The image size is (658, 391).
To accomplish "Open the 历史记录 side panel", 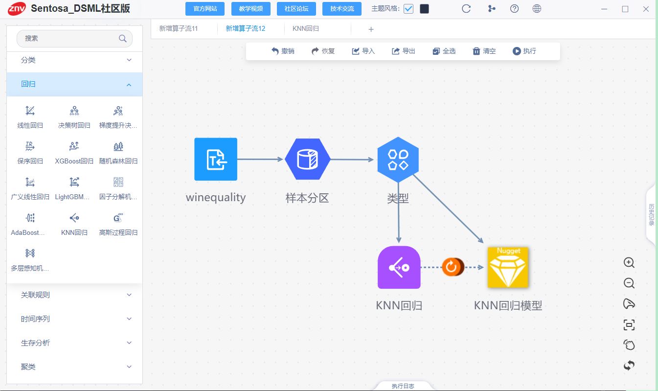I will click(651, 215).
